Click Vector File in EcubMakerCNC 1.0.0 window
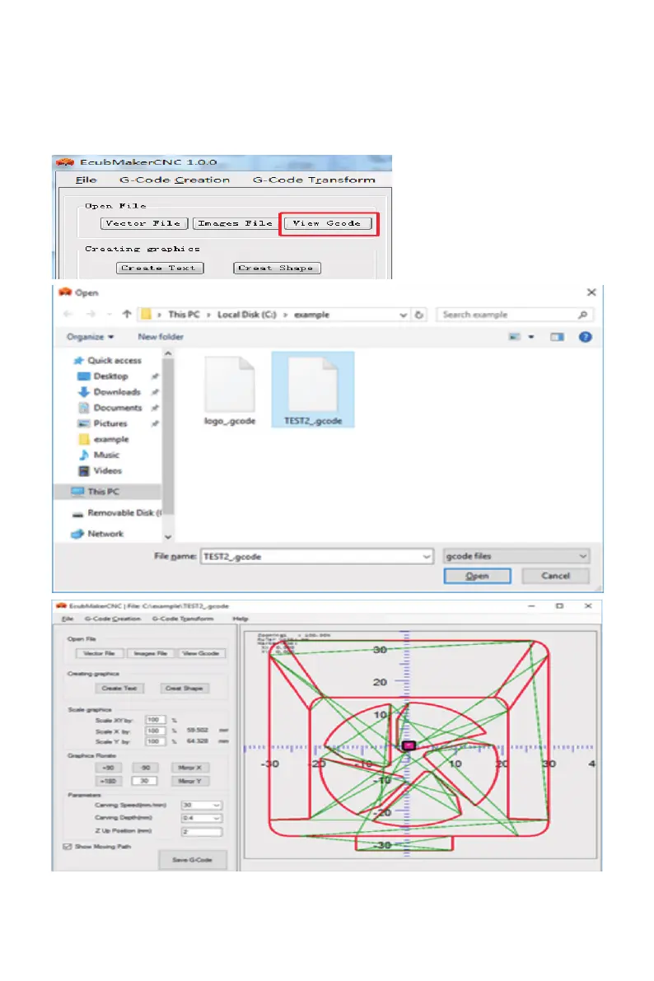The height and width of the screenshot is (981, 654). point(143,223)
